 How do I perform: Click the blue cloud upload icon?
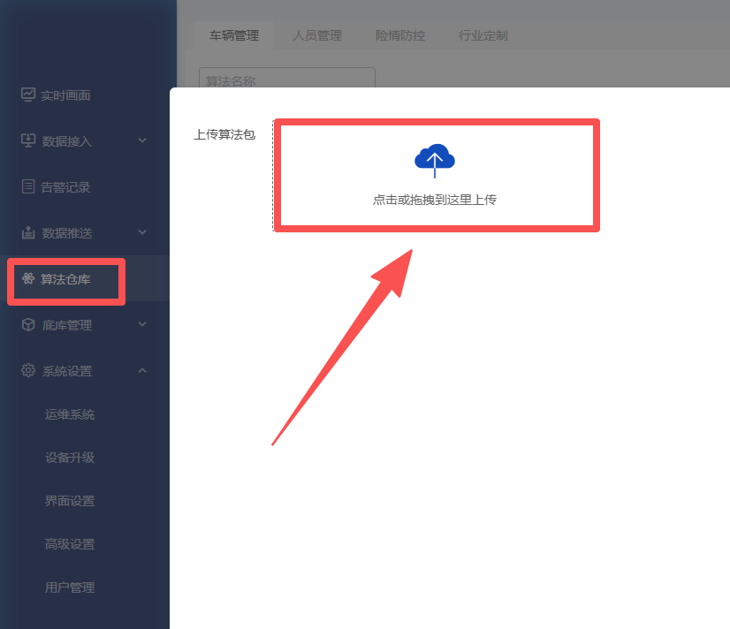pos(434,160)
